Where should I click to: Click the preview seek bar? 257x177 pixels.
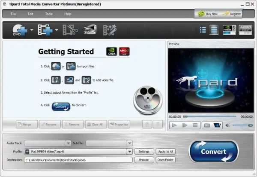(210, 116)
